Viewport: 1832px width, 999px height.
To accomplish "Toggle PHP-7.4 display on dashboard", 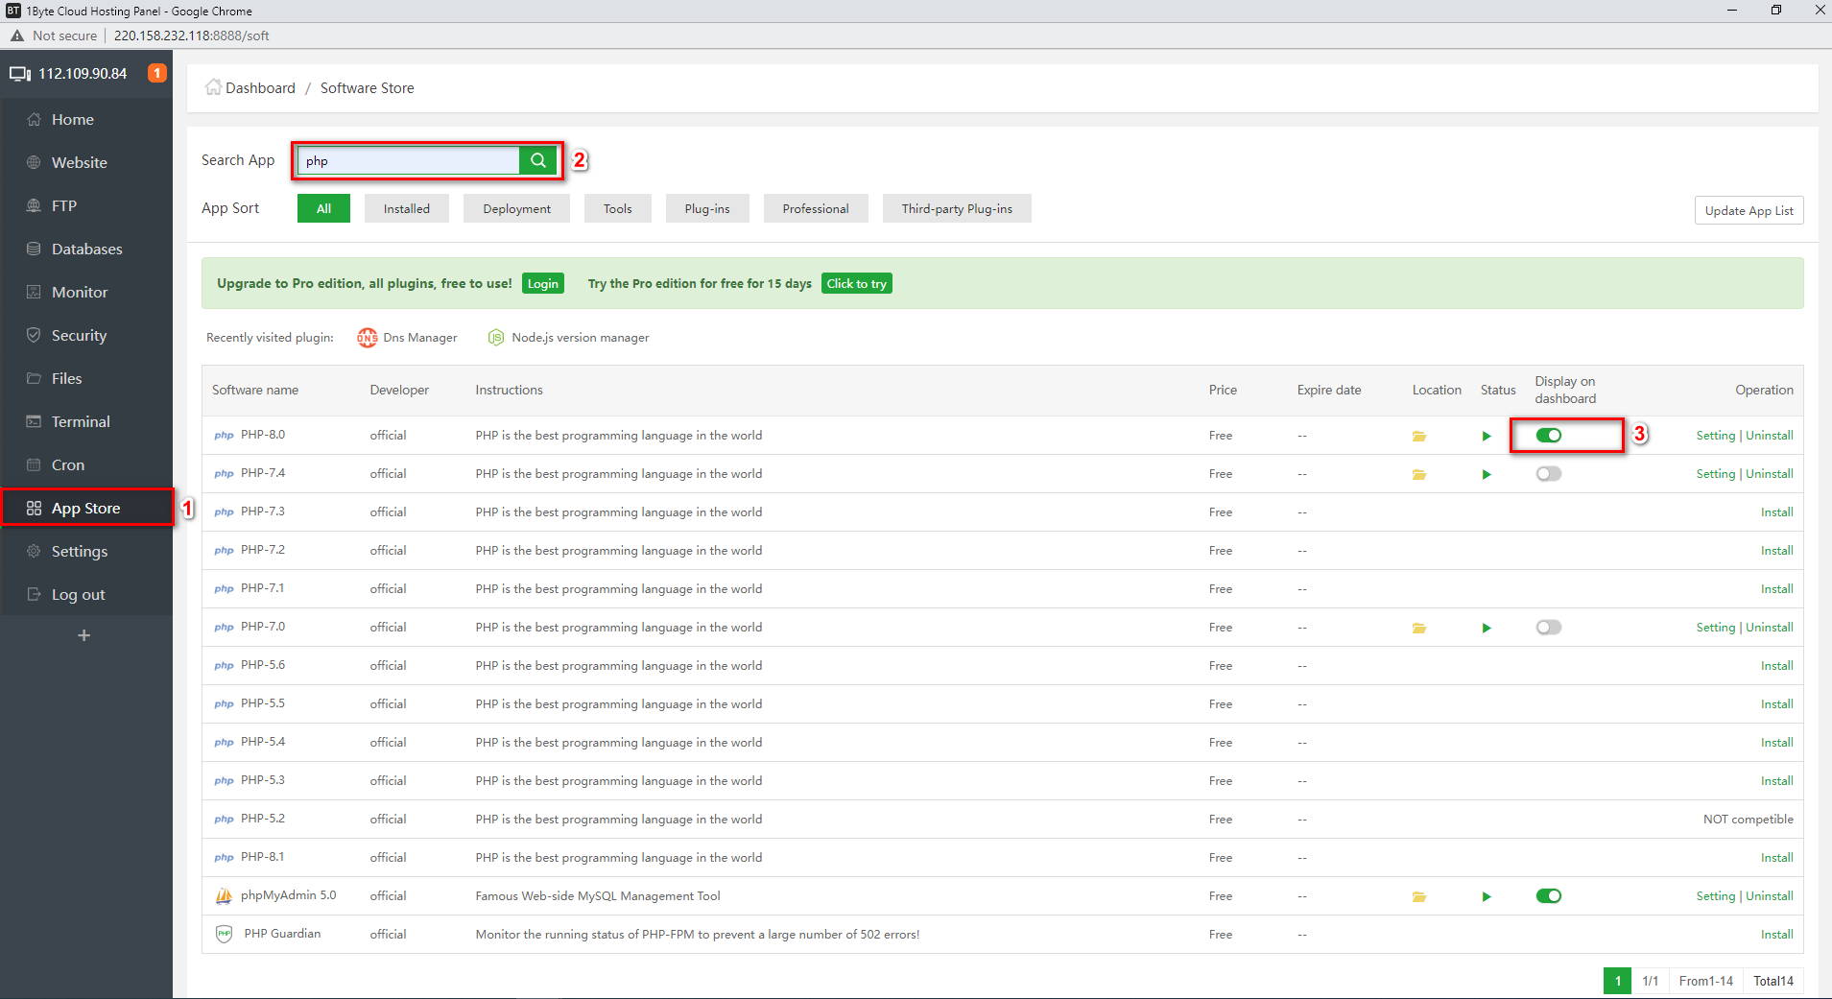I will pyautogui.click(x=1549, y=474).
